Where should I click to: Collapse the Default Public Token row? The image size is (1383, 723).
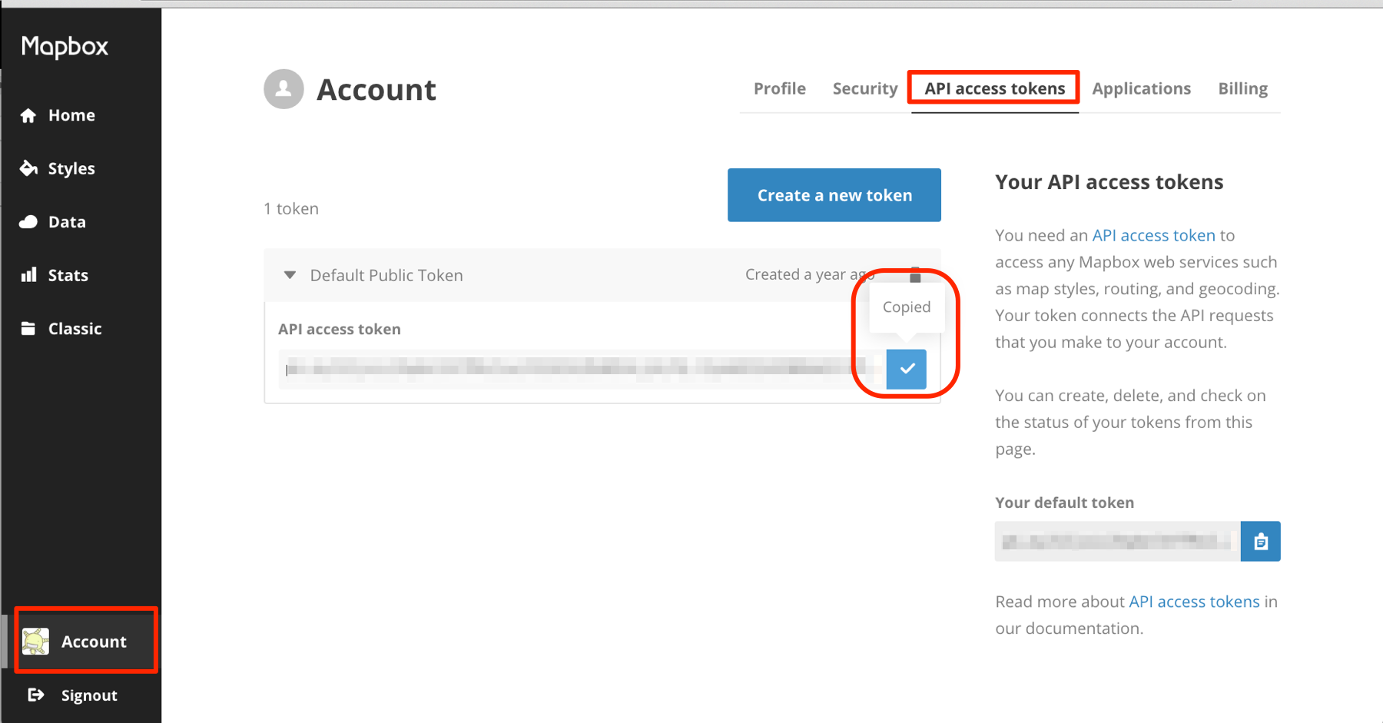click(290, 275)
